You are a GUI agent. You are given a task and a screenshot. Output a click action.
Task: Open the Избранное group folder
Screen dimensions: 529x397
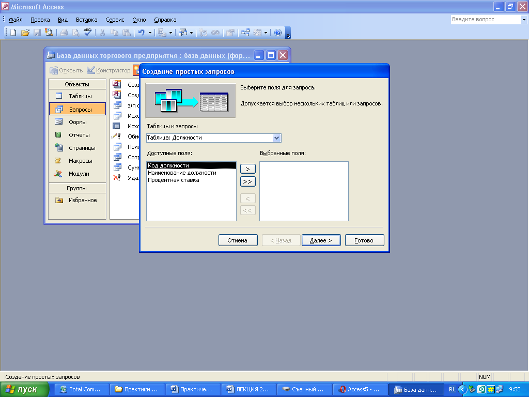point(77,200)
